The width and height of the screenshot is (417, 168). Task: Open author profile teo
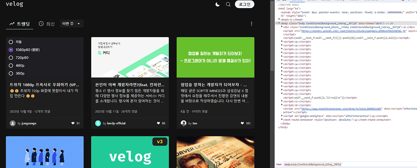195,123
